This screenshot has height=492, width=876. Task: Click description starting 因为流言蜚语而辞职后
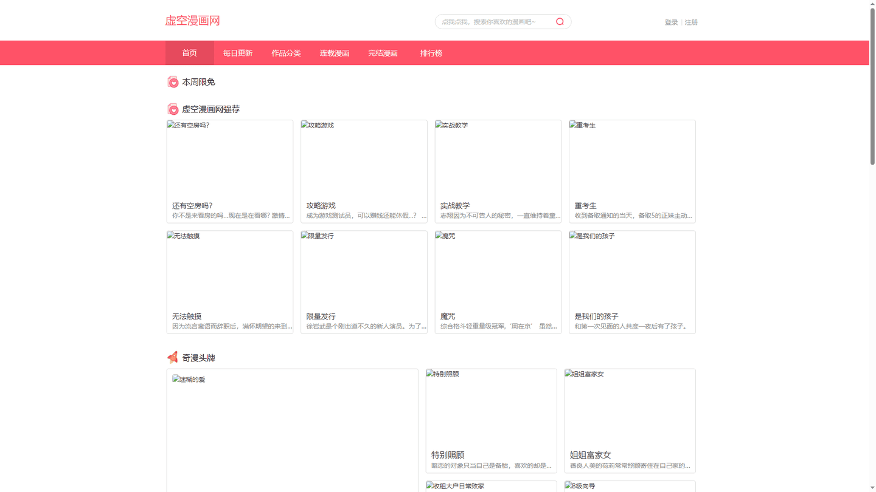point(232,326)
